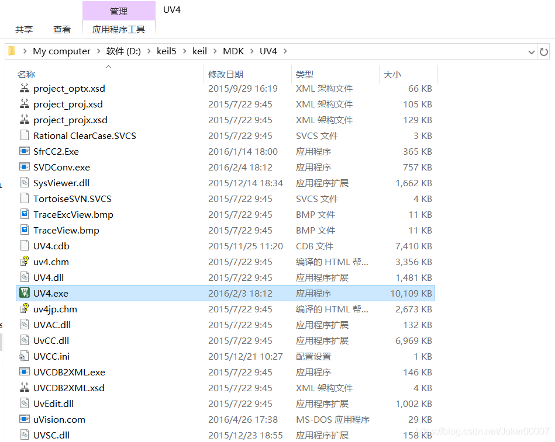Click the uVision.com application icon
Viewport: 555px width, 442px height.
[x=24, y=419]
